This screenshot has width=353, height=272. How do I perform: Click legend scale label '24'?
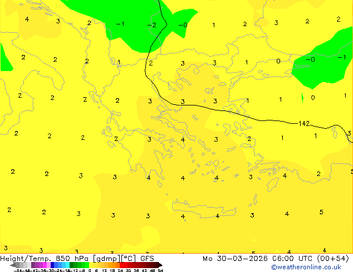click(x=120, y=270)
